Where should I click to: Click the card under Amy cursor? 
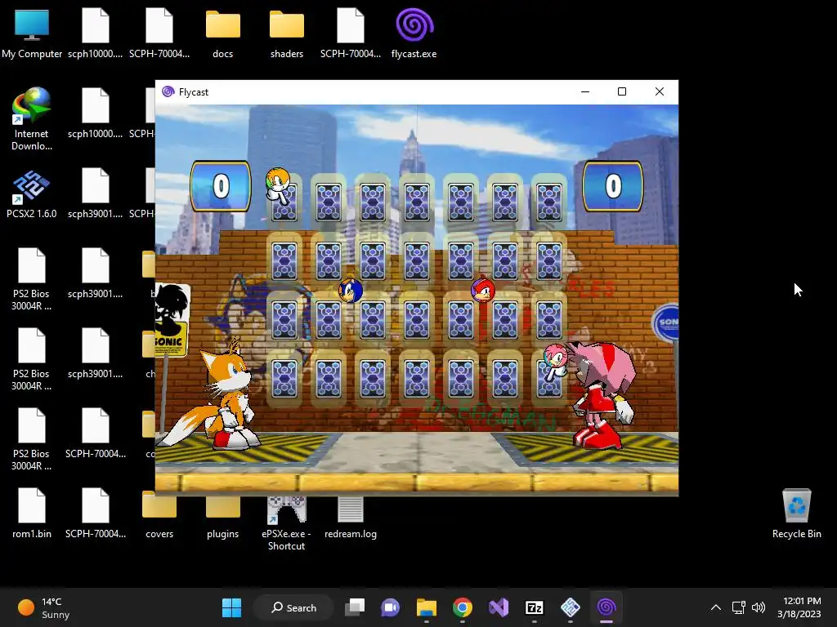(x=548, y=377)
